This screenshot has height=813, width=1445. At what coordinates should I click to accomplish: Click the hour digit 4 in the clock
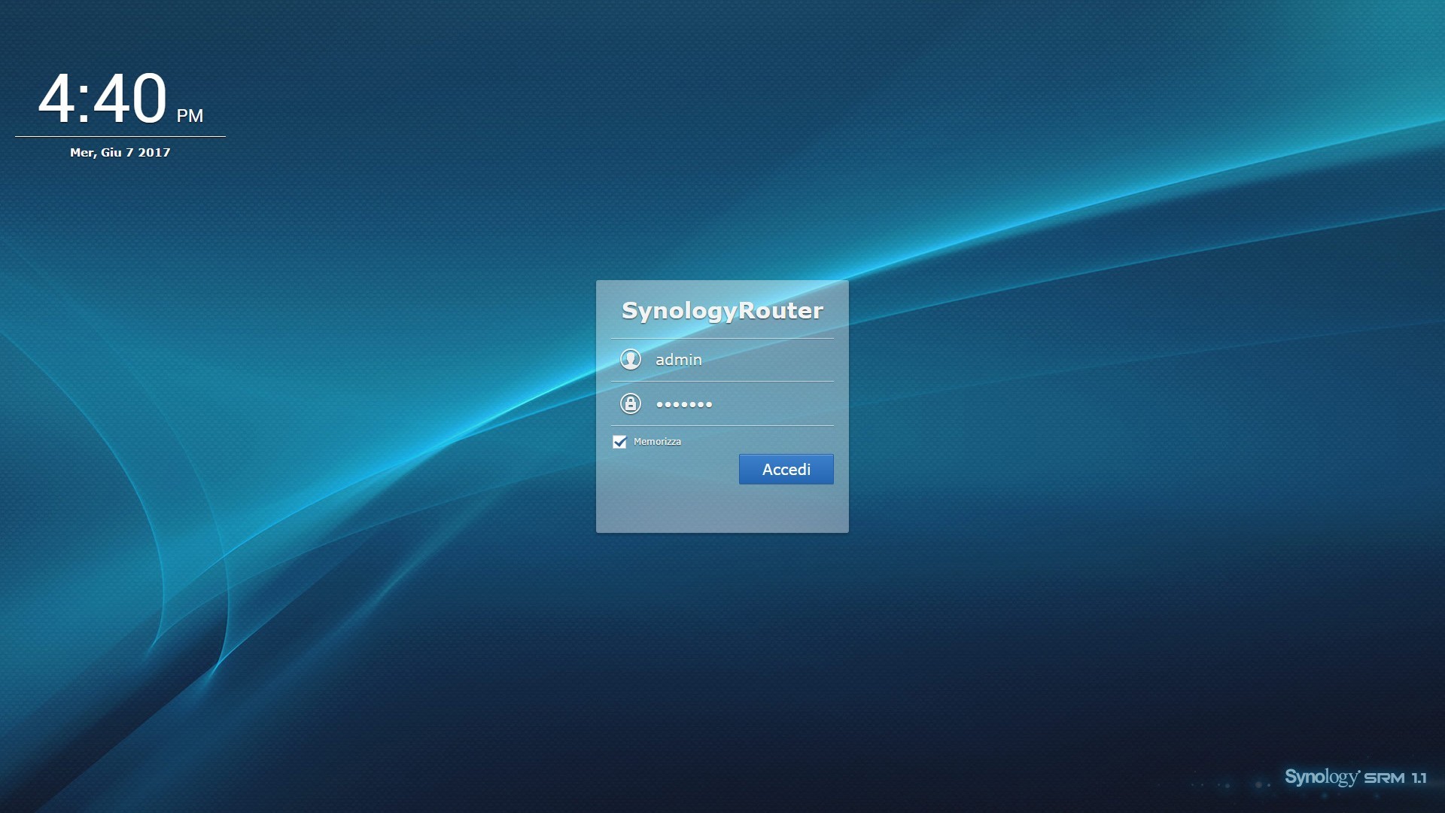56,99
